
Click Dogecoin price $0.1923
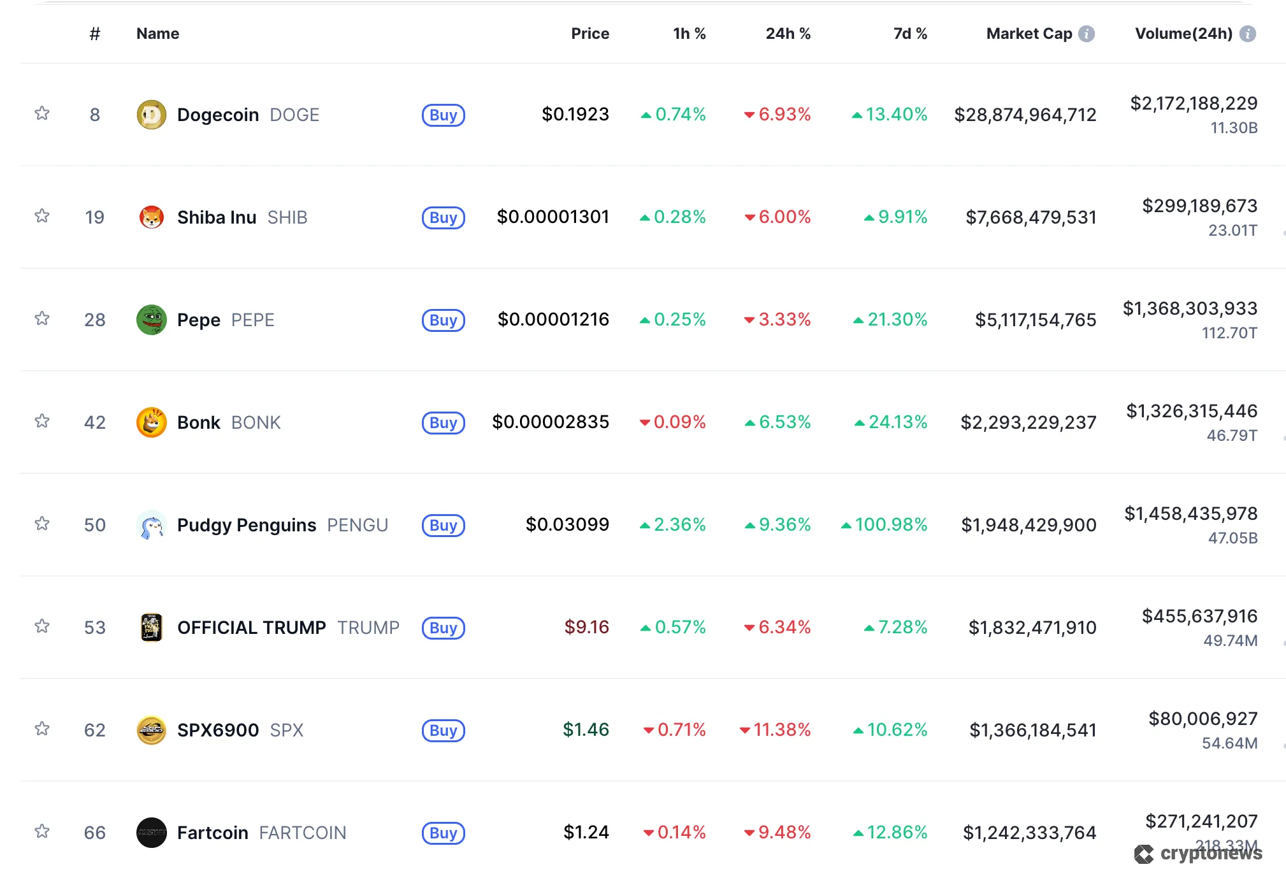point(575,114)
